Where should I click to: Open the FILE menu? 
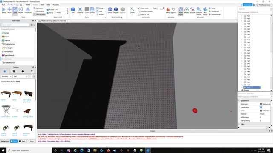click(3, 5)
